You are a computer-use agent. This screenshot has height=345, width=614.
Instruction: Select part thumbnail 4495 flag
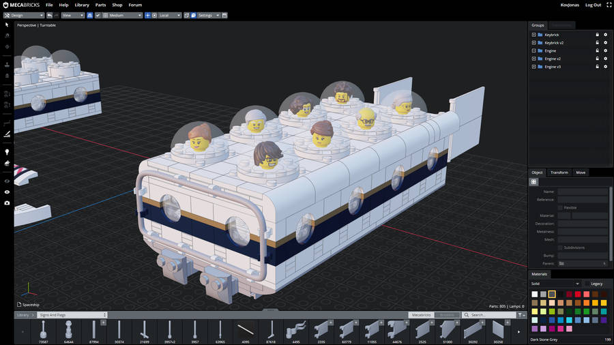coord(295,331)
